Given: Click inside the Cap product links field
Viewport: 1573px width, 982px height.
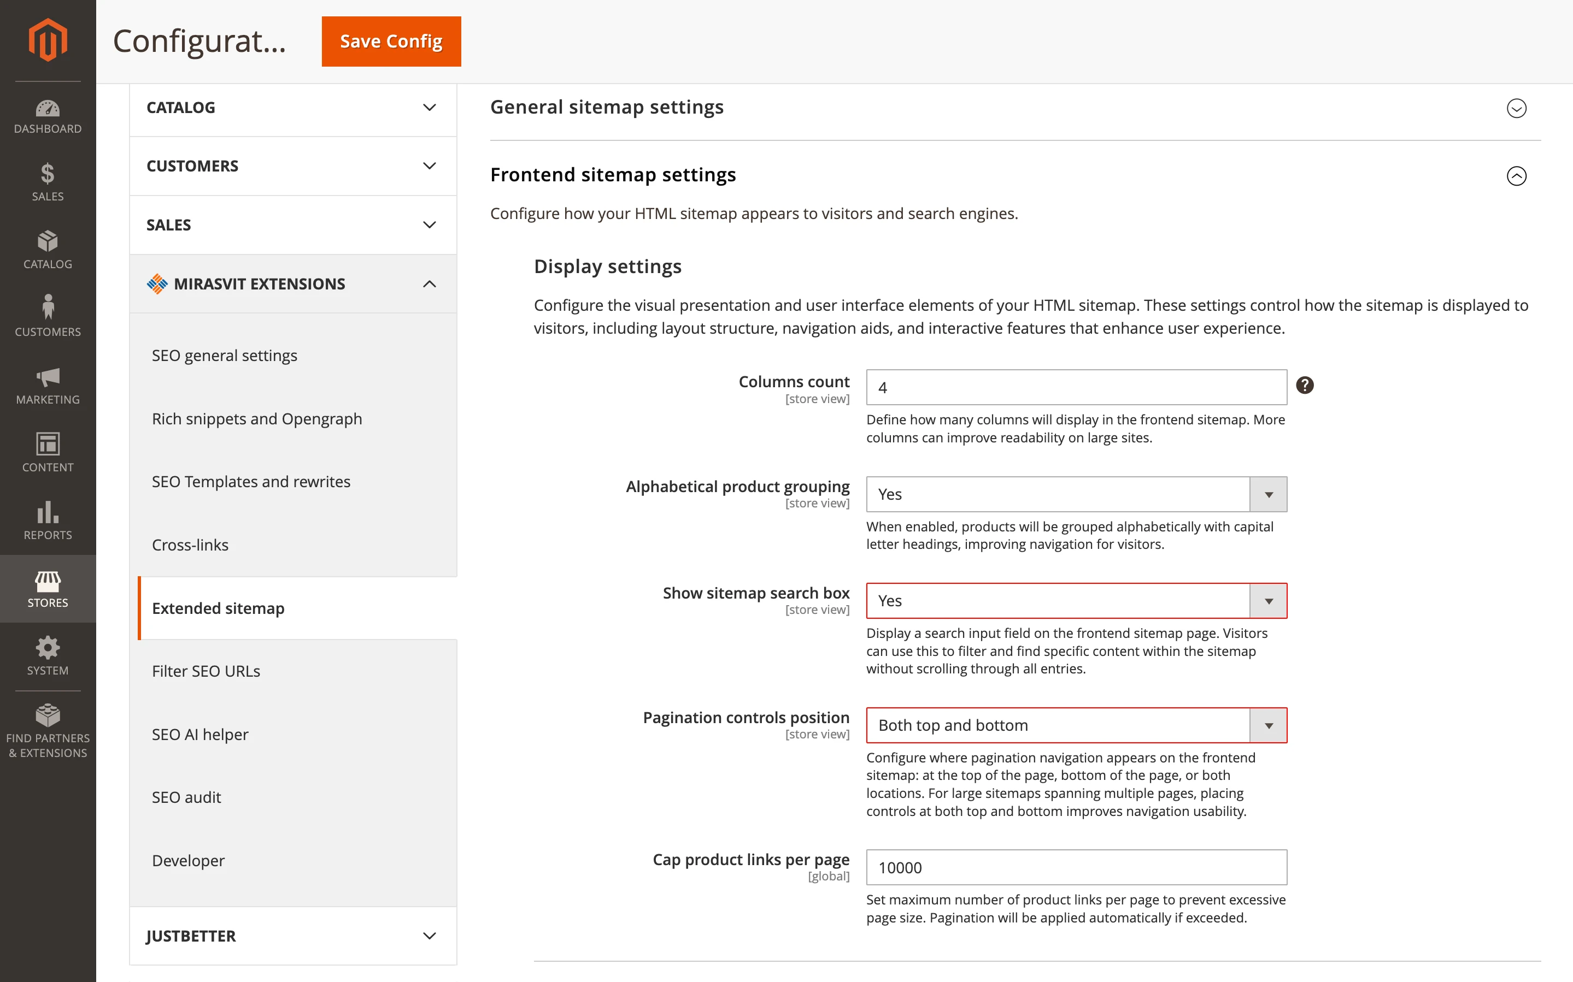Looking at the screenshot, I should click(1075, 867).
